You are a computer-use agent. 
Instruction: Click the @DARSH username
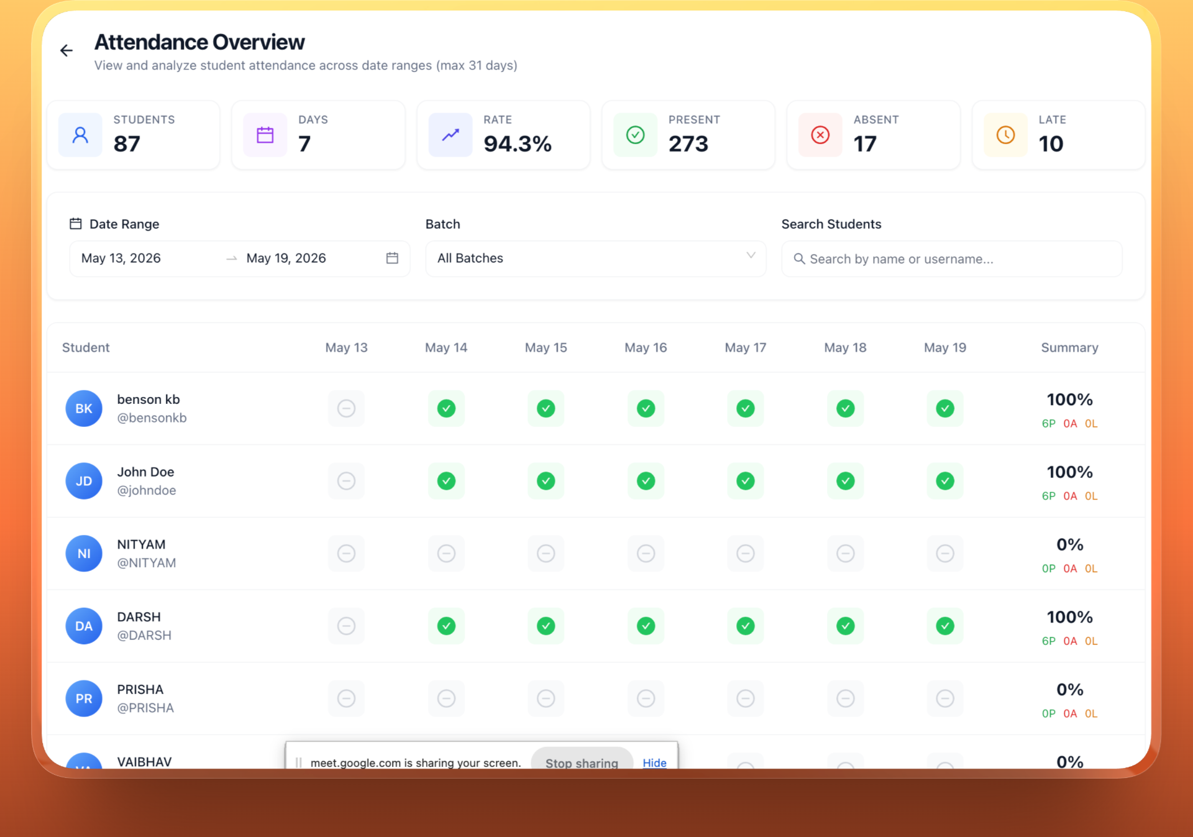(x=144, y=635)
